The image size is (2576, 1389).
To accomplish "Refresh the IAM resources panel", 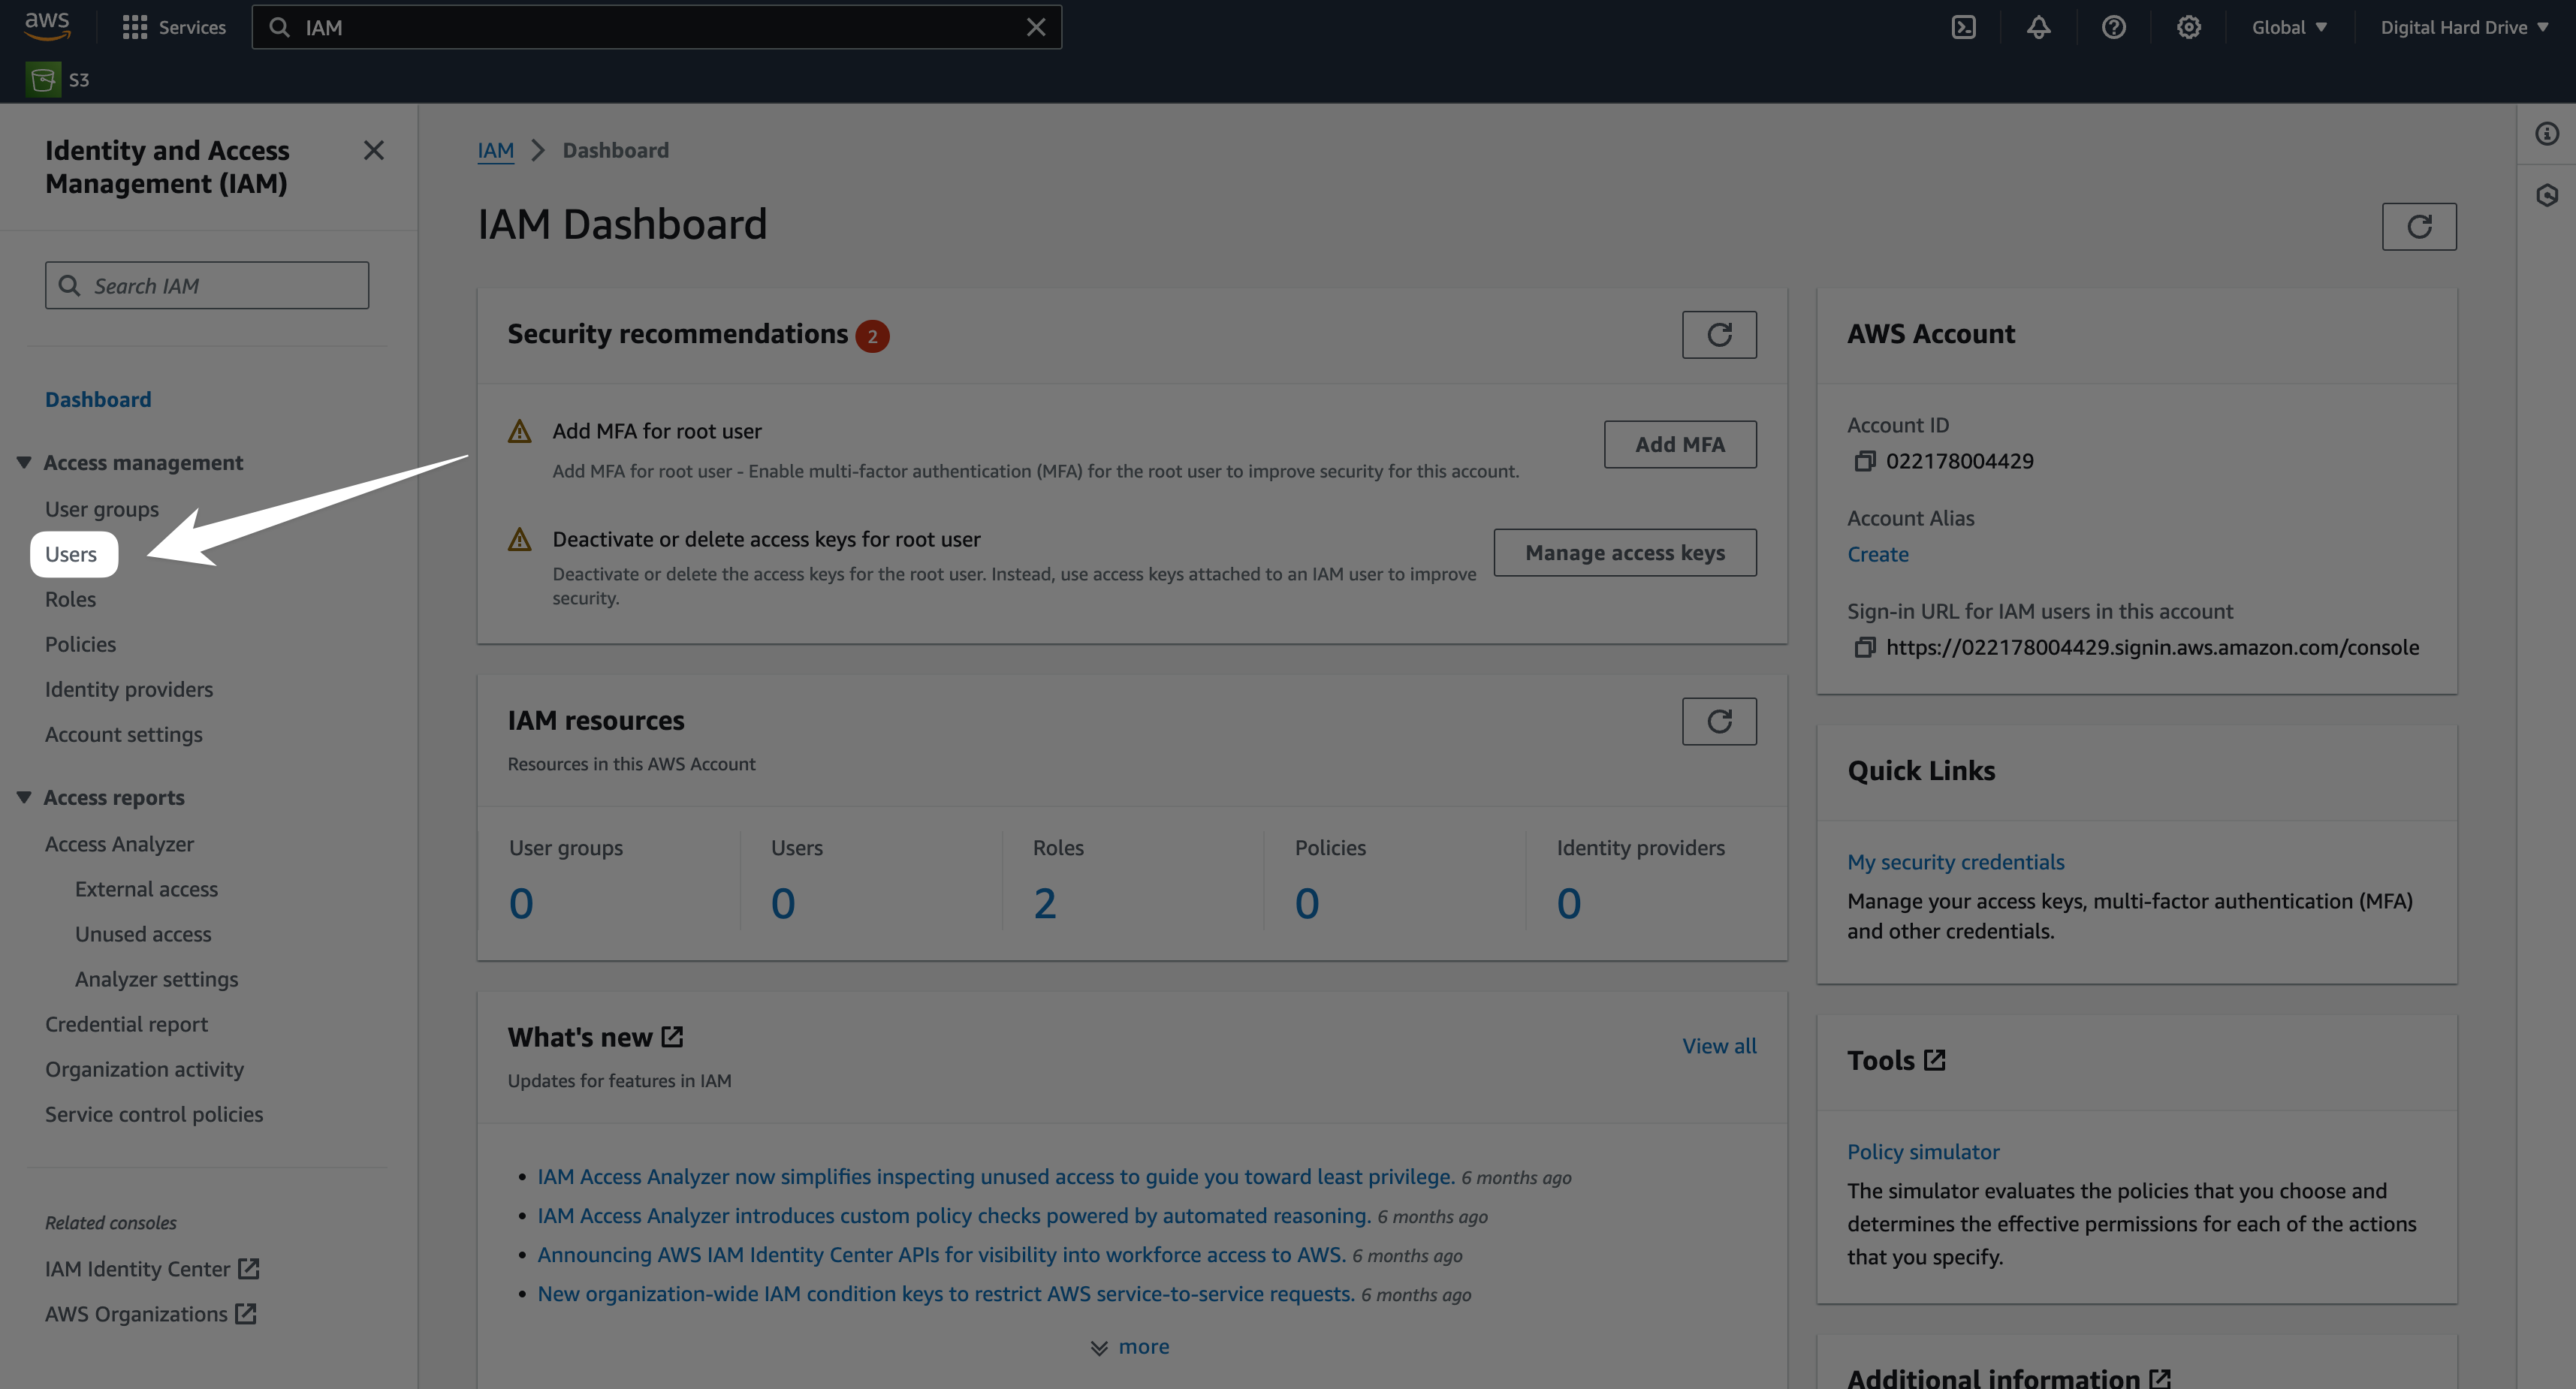I will point(1718,721).
